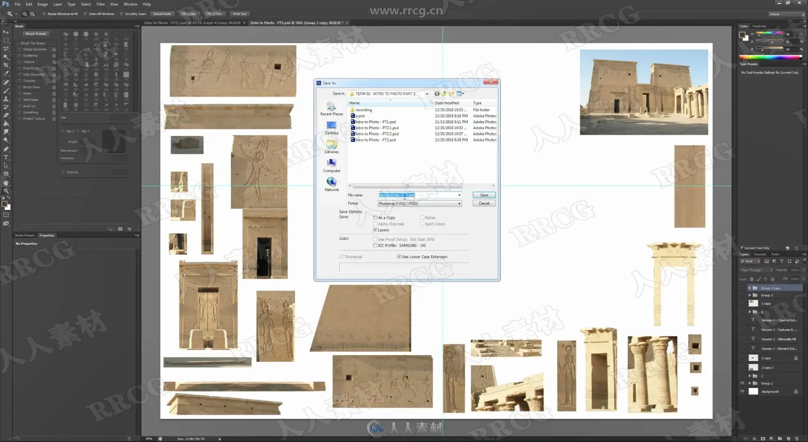Viewport: 808px width, 442px height.
Task: Switch to the Channels tab
Action: 759,254
